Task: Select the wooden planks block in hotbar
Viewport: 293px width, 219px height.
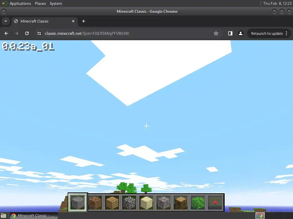Action: [x=112, y=202]
